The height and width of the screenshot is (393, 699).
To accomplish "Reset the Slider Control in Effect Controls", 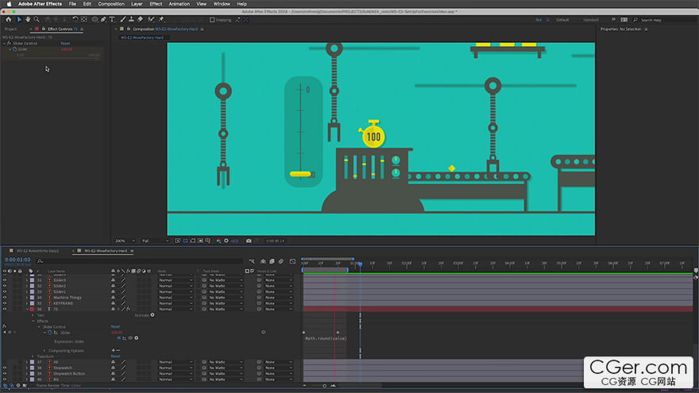I will (66, 43).
